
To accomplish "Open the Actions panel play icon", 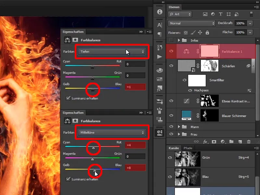I will click(160, 57).
